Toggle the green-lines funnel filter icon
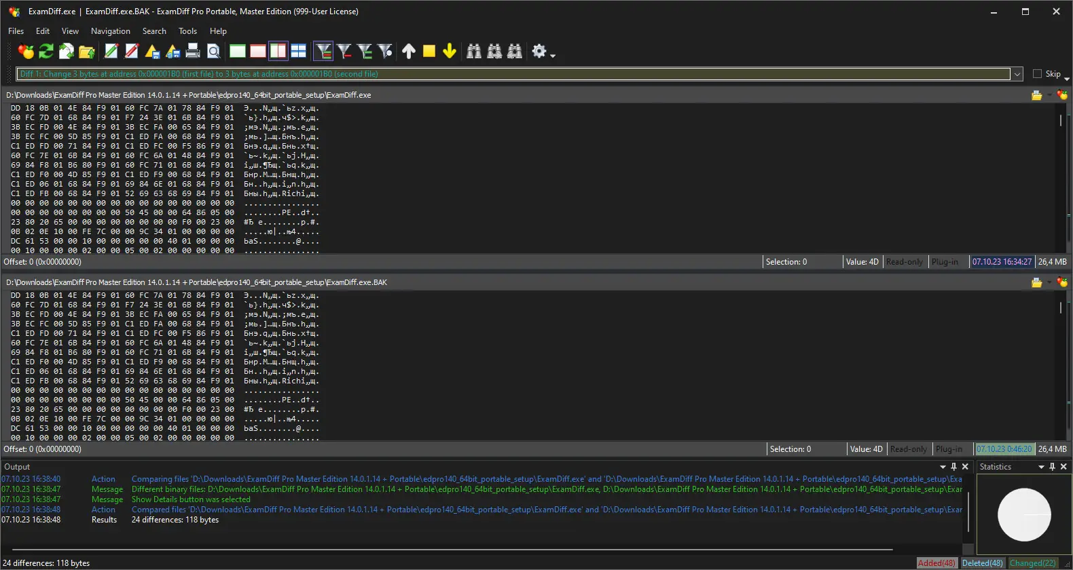The width and height of the screenshot is (1073, 570). tap(365, 52)
